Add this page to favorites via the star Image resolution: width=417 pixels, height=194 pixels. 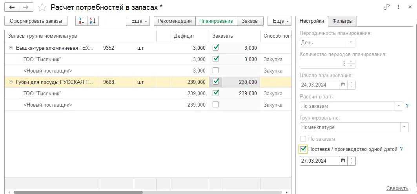click(x=42, y=7)
